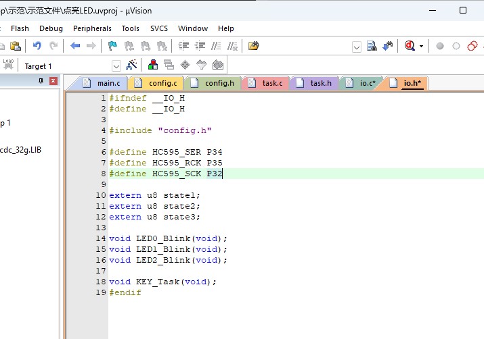Open the Peripherals menu
The height and width of the screenshot is (339, 484).
coord(92,28)
